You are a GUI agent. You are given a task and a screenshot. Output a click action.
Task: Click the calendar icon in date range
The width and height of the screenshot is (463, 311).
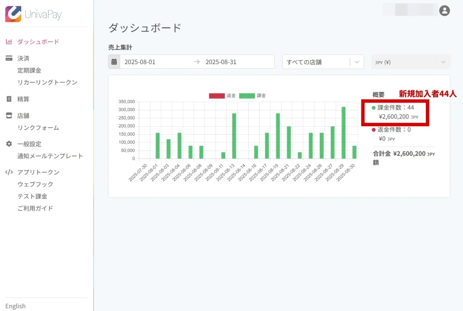114,62
